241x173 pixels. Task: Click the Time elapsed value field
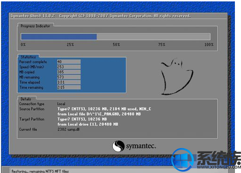point(69,82)
